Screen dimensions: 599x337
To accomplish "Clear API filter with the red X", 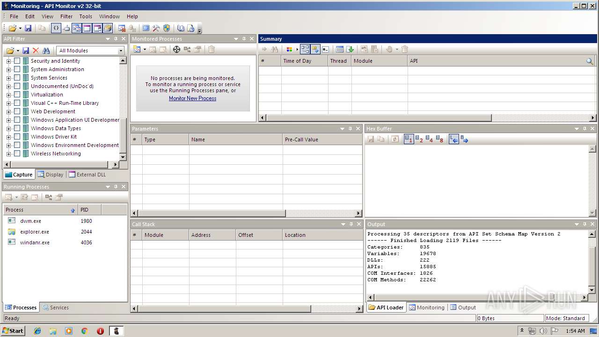I will [36, 51].
